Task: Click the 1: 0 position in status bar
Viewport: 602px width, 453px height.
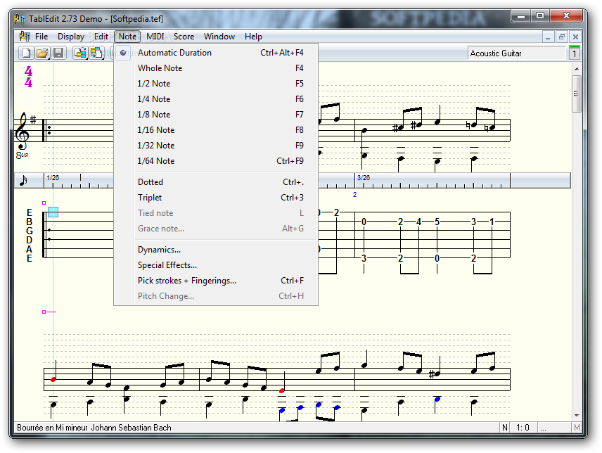Action: pyautogui.click(x=523, y=428)
